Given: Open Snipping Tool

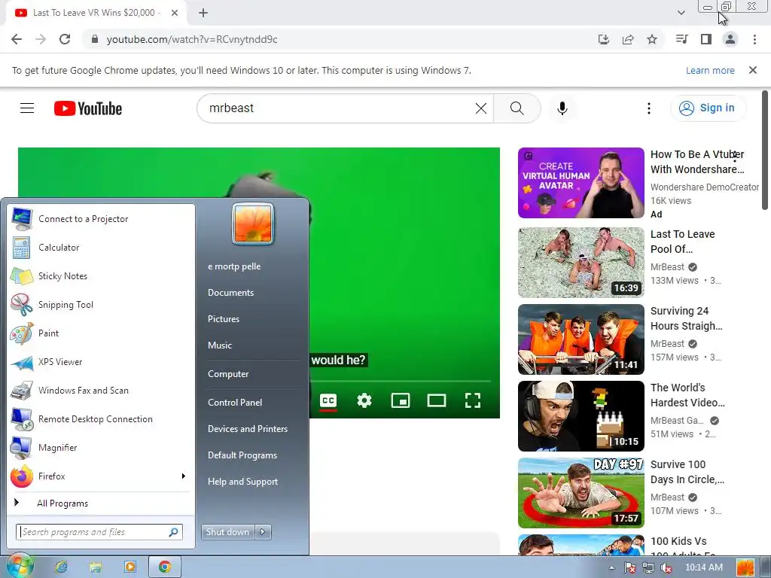Looking at the screenshot, I should pos(101,304).
